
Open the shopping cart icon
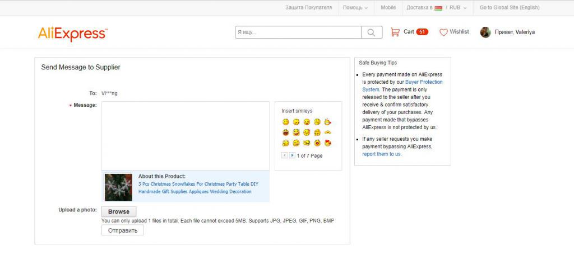click(395, 32)
